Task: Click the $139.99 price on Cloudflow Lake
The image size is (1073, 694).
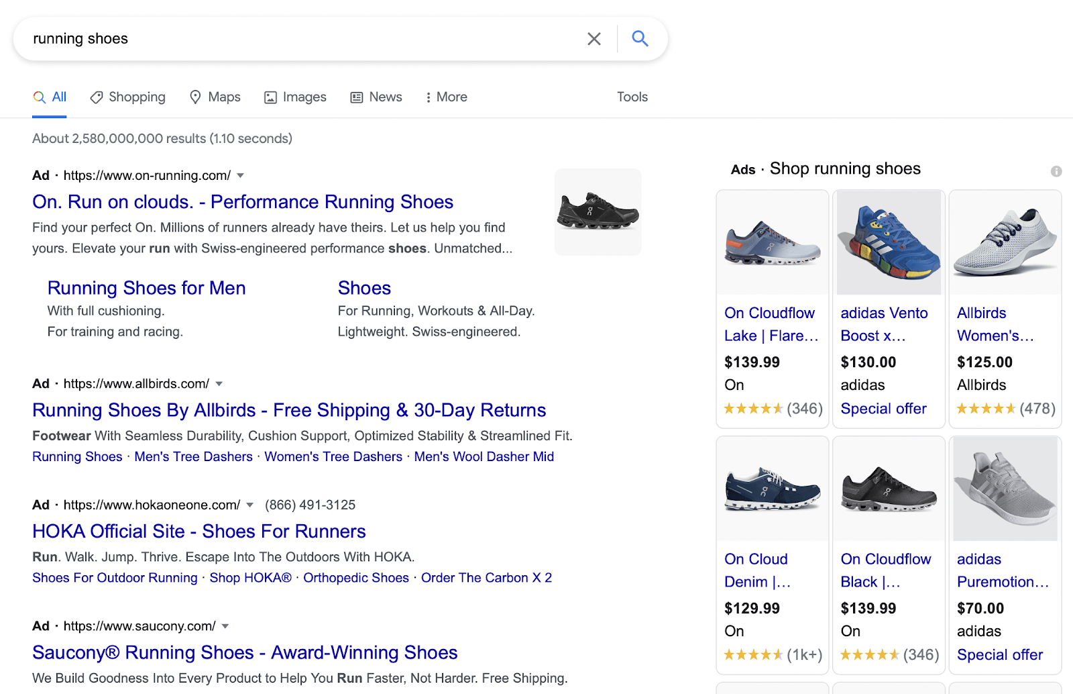Action: (x=752, y=362)
